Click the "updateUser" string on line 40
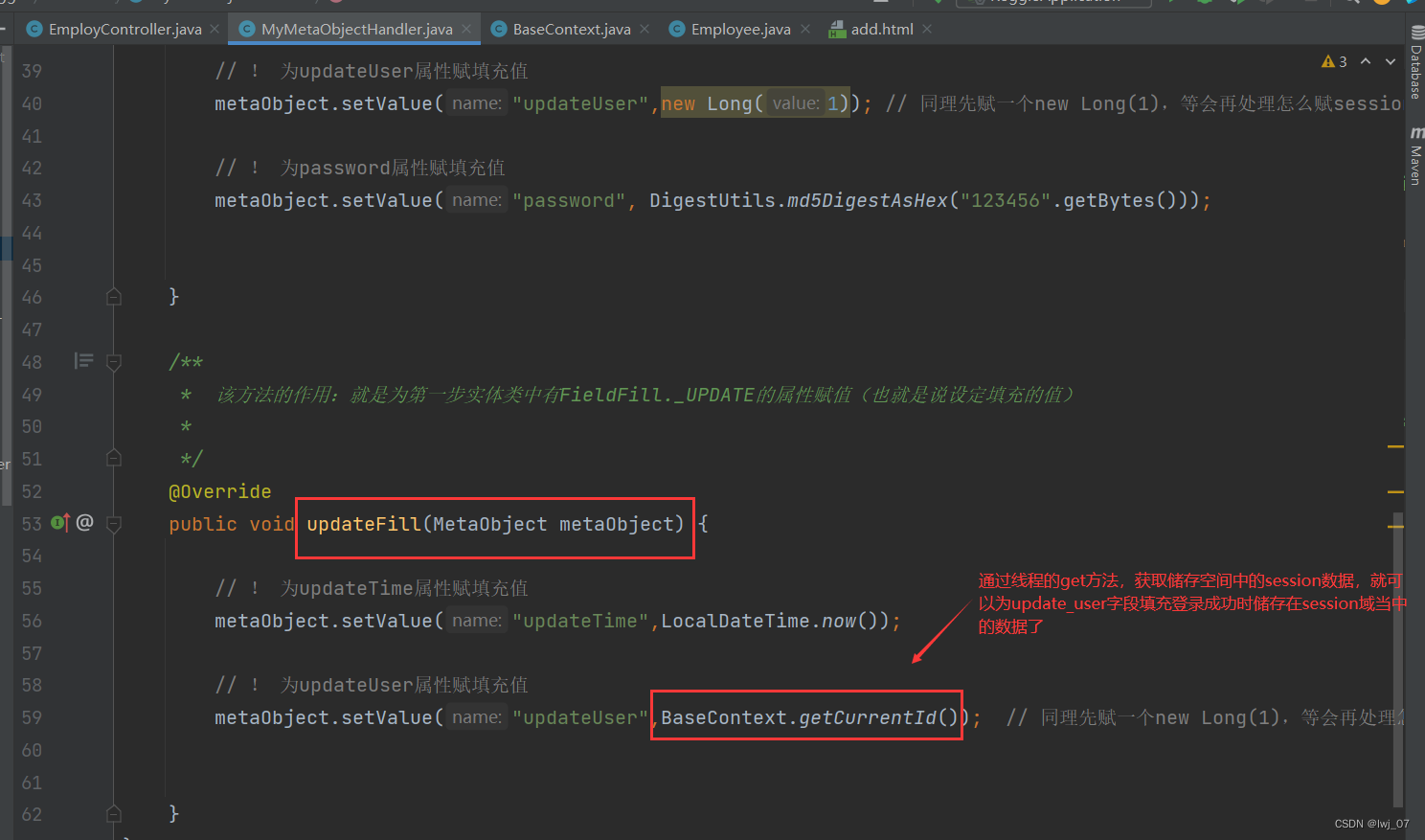 pyautogui.click(x=580, y=103)
